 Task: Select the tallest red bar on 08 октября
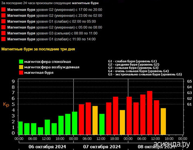(x=150, y=113)
